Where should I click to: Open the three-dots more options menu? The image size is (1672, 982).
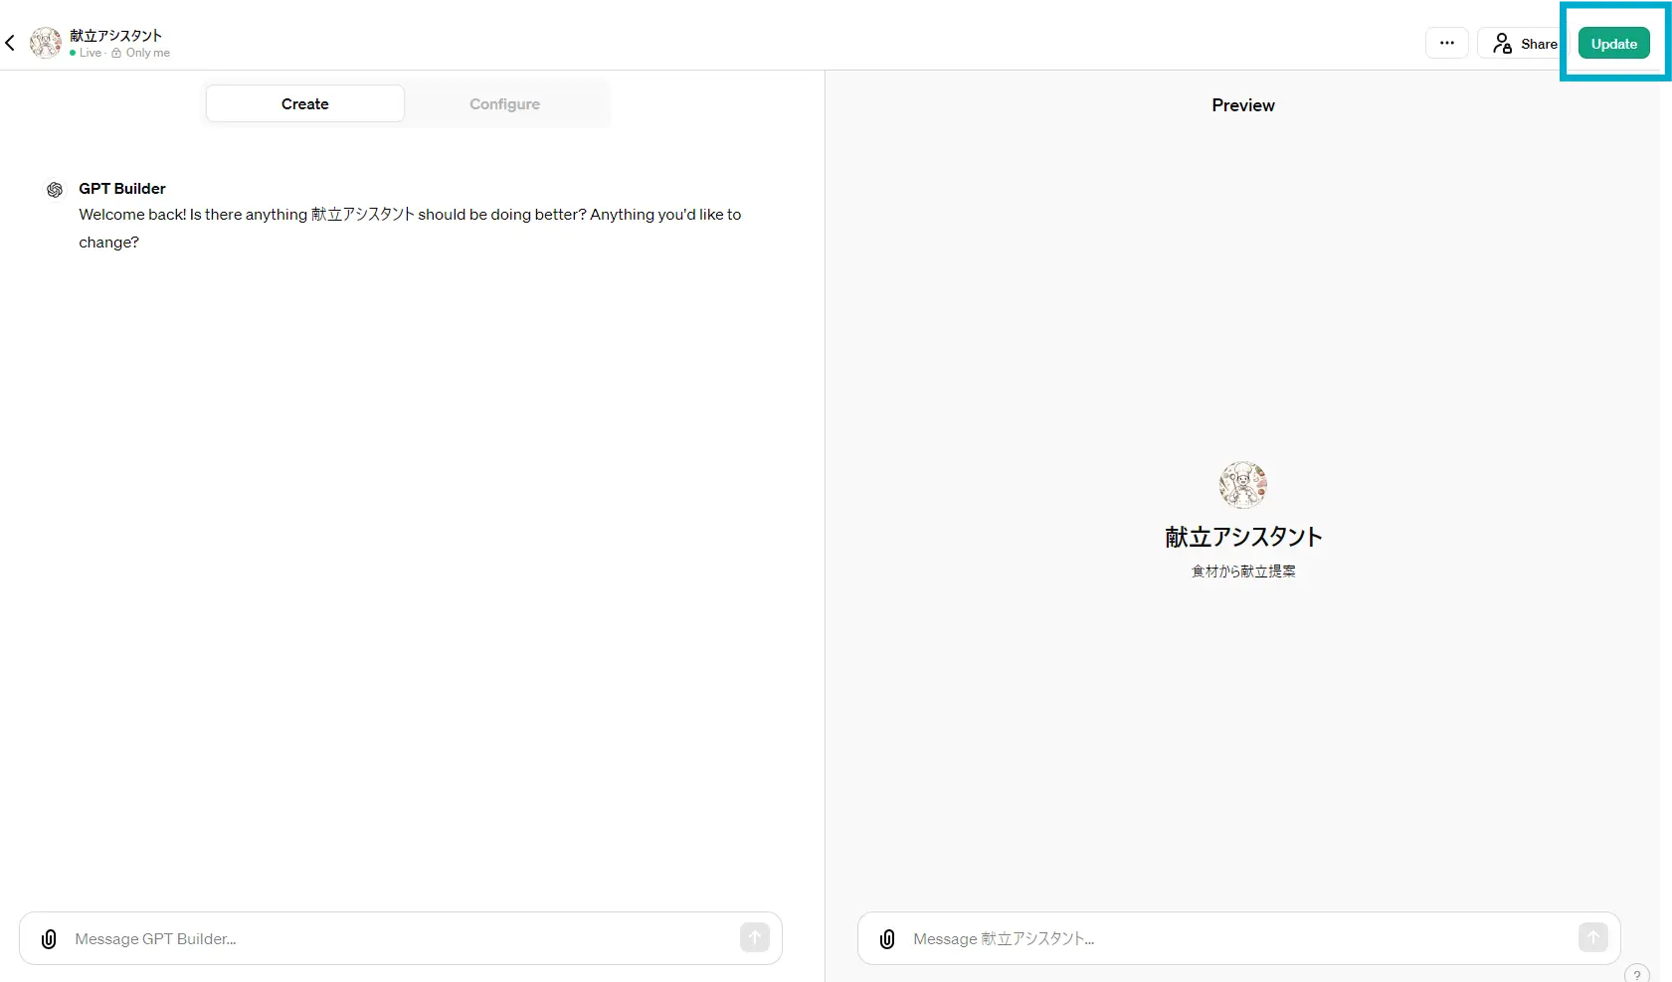pos(1446,43)
